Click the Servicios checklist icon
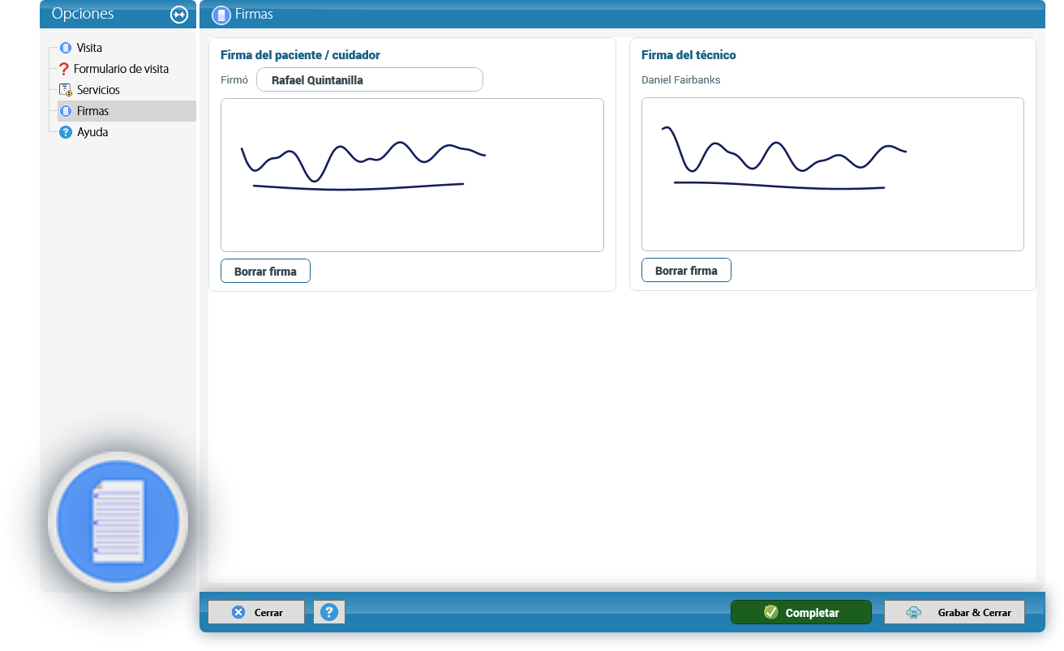 66,90
